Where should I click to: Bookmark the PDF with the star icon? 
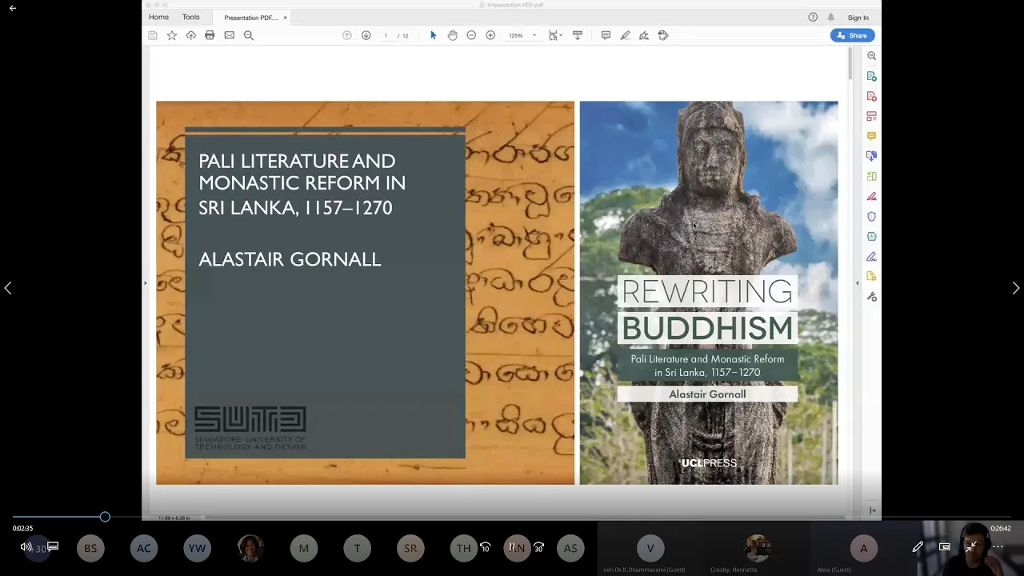(171, 35)
